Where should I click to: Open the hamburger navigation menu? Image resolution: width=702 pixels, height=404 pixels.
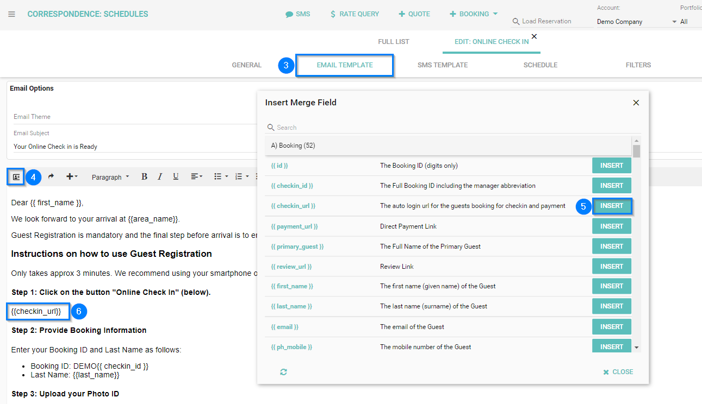click(11, 14)
